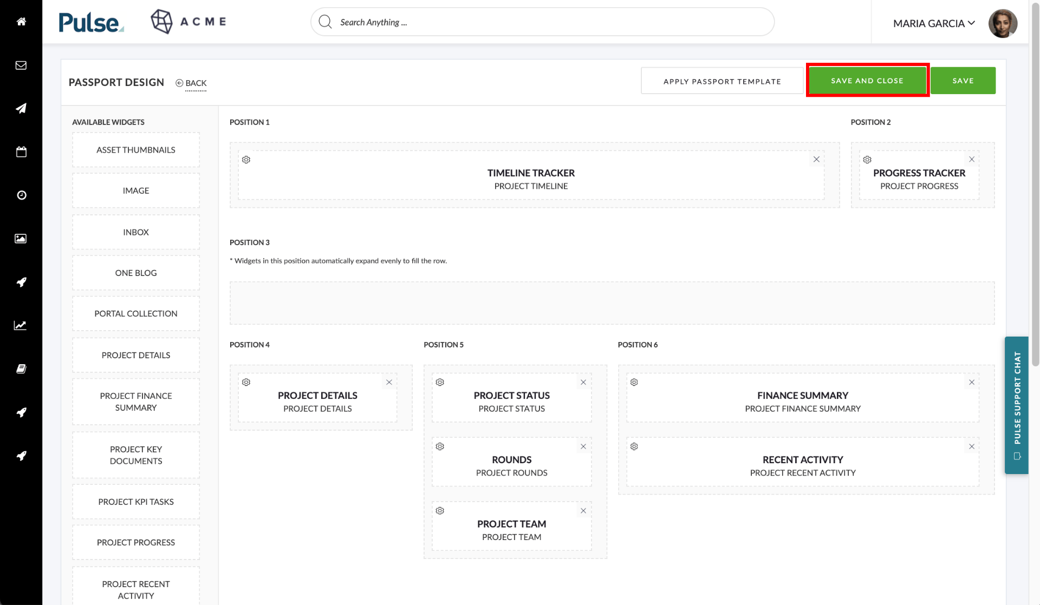The height and width of the screenshot is (605, 1040).
Task: Remove the Finance Summary widget
Action: 972,382
